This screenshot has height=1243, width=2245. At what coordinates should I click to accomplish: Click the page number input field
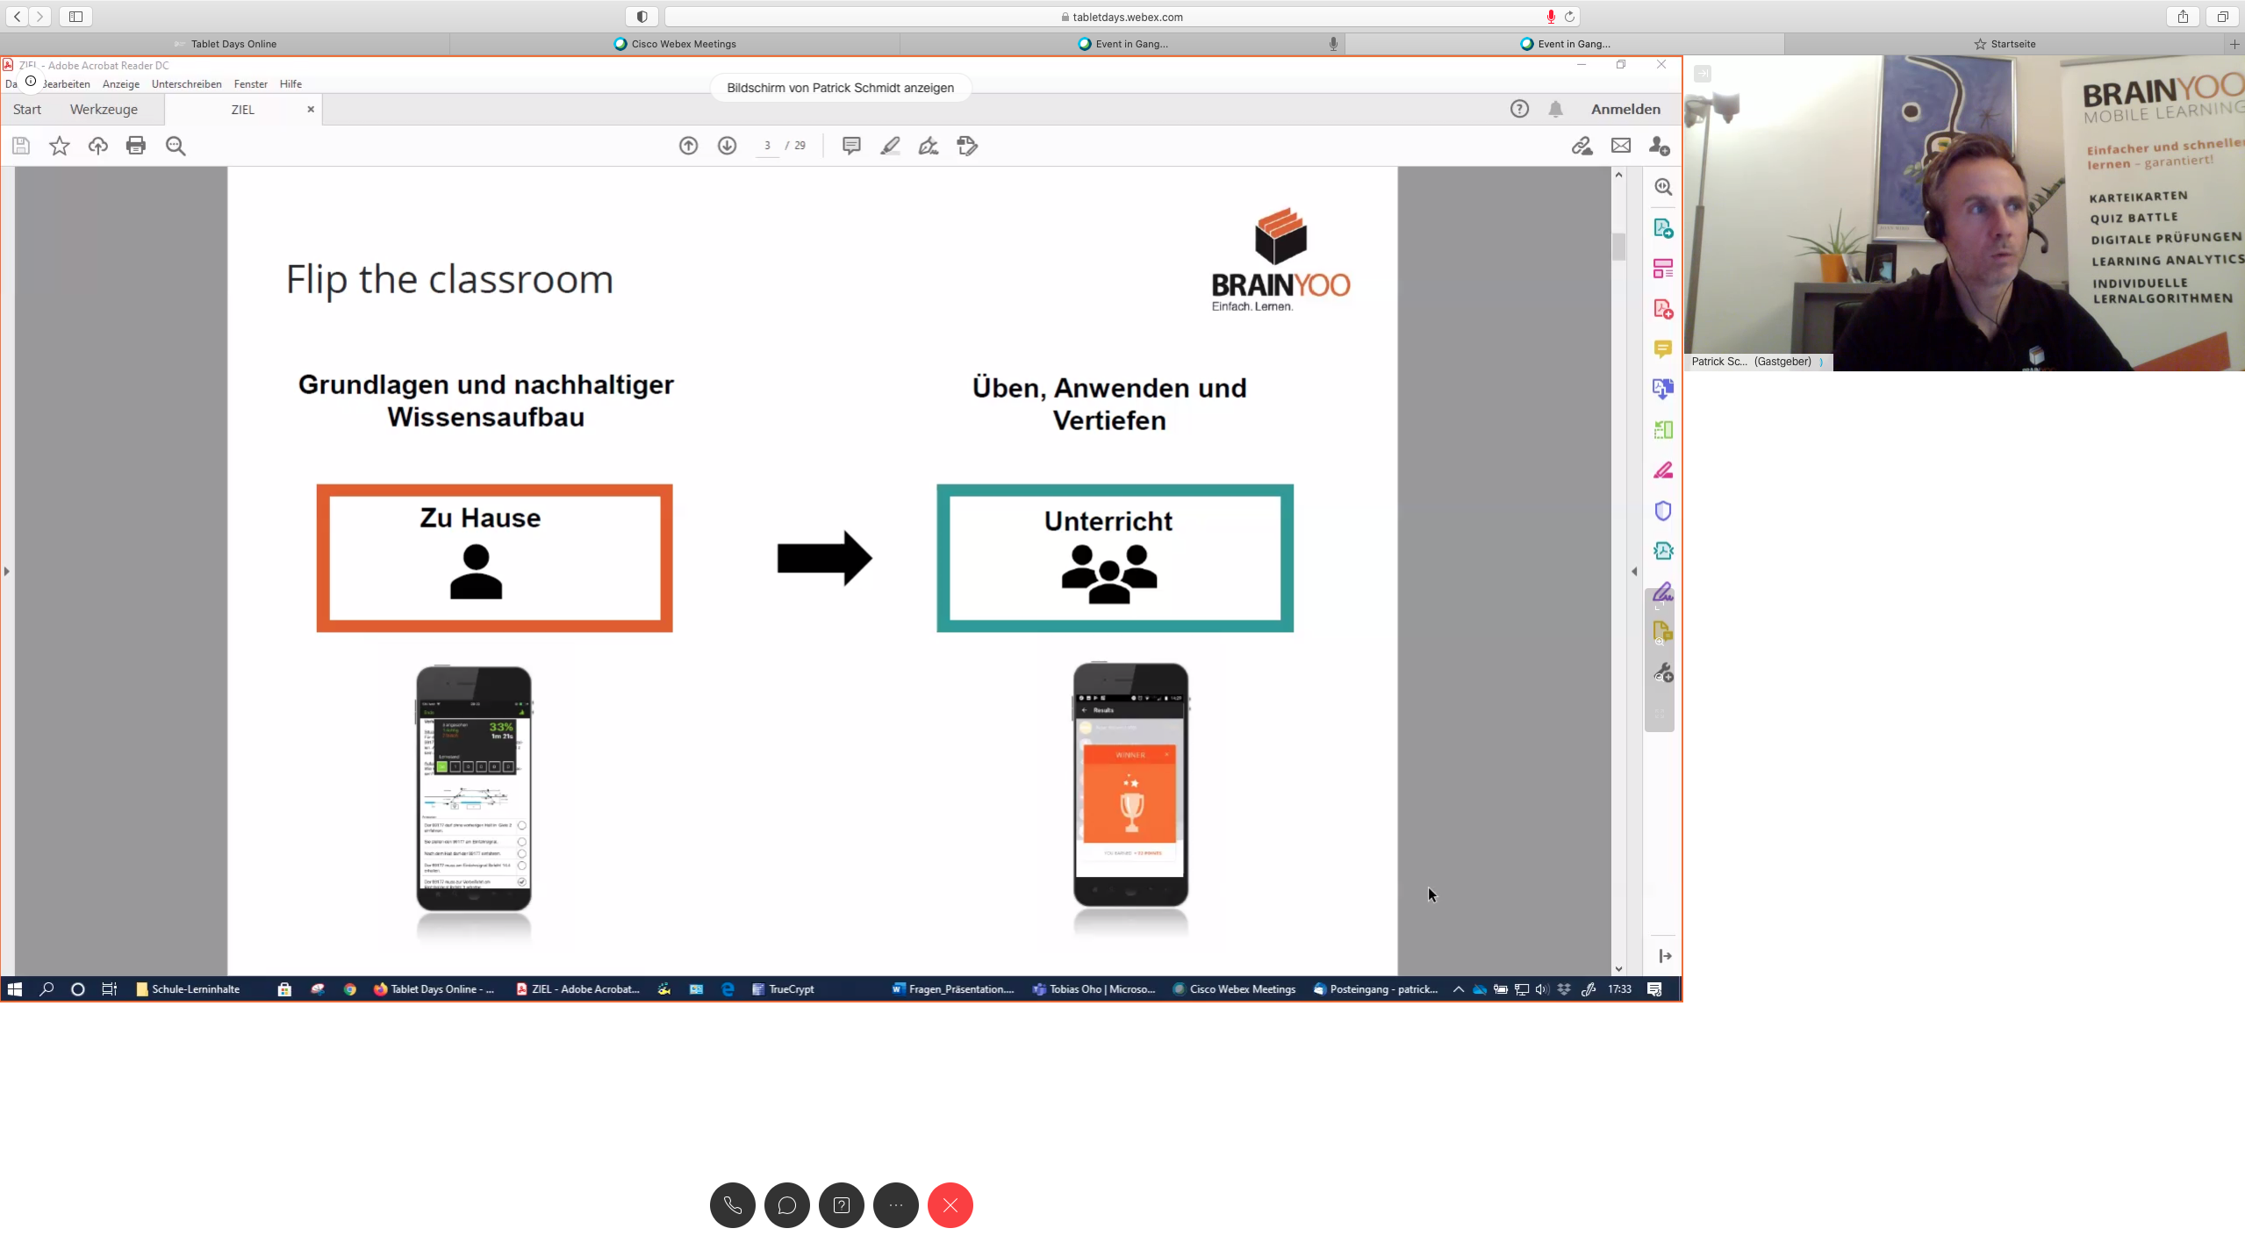click(x=766, y=146)
